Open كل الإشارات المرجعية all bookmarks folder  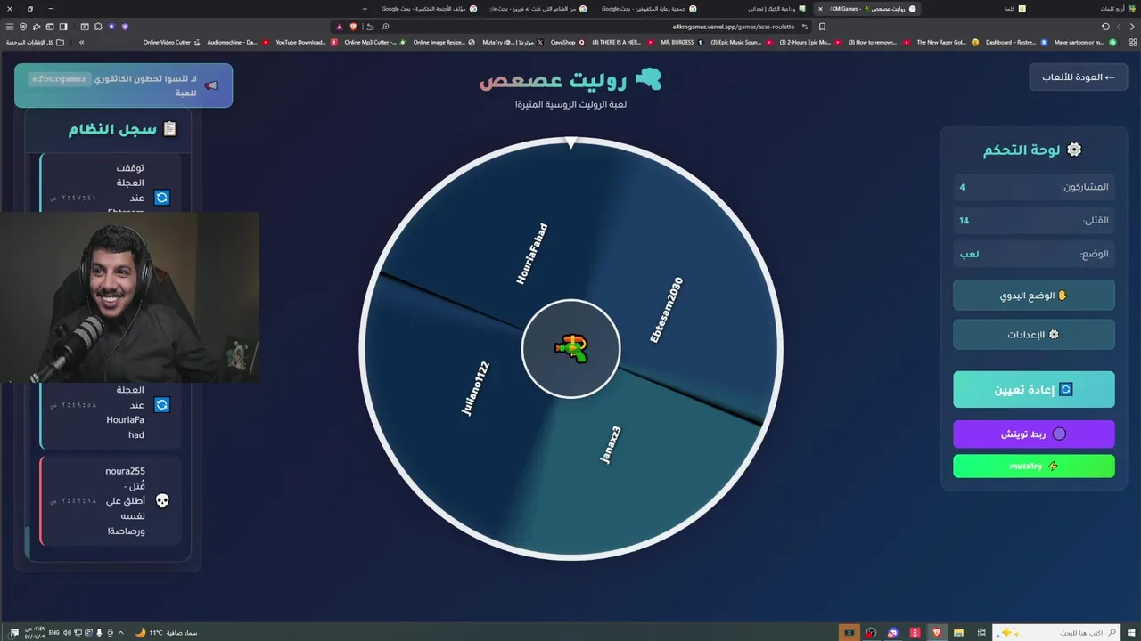(36, 42)
